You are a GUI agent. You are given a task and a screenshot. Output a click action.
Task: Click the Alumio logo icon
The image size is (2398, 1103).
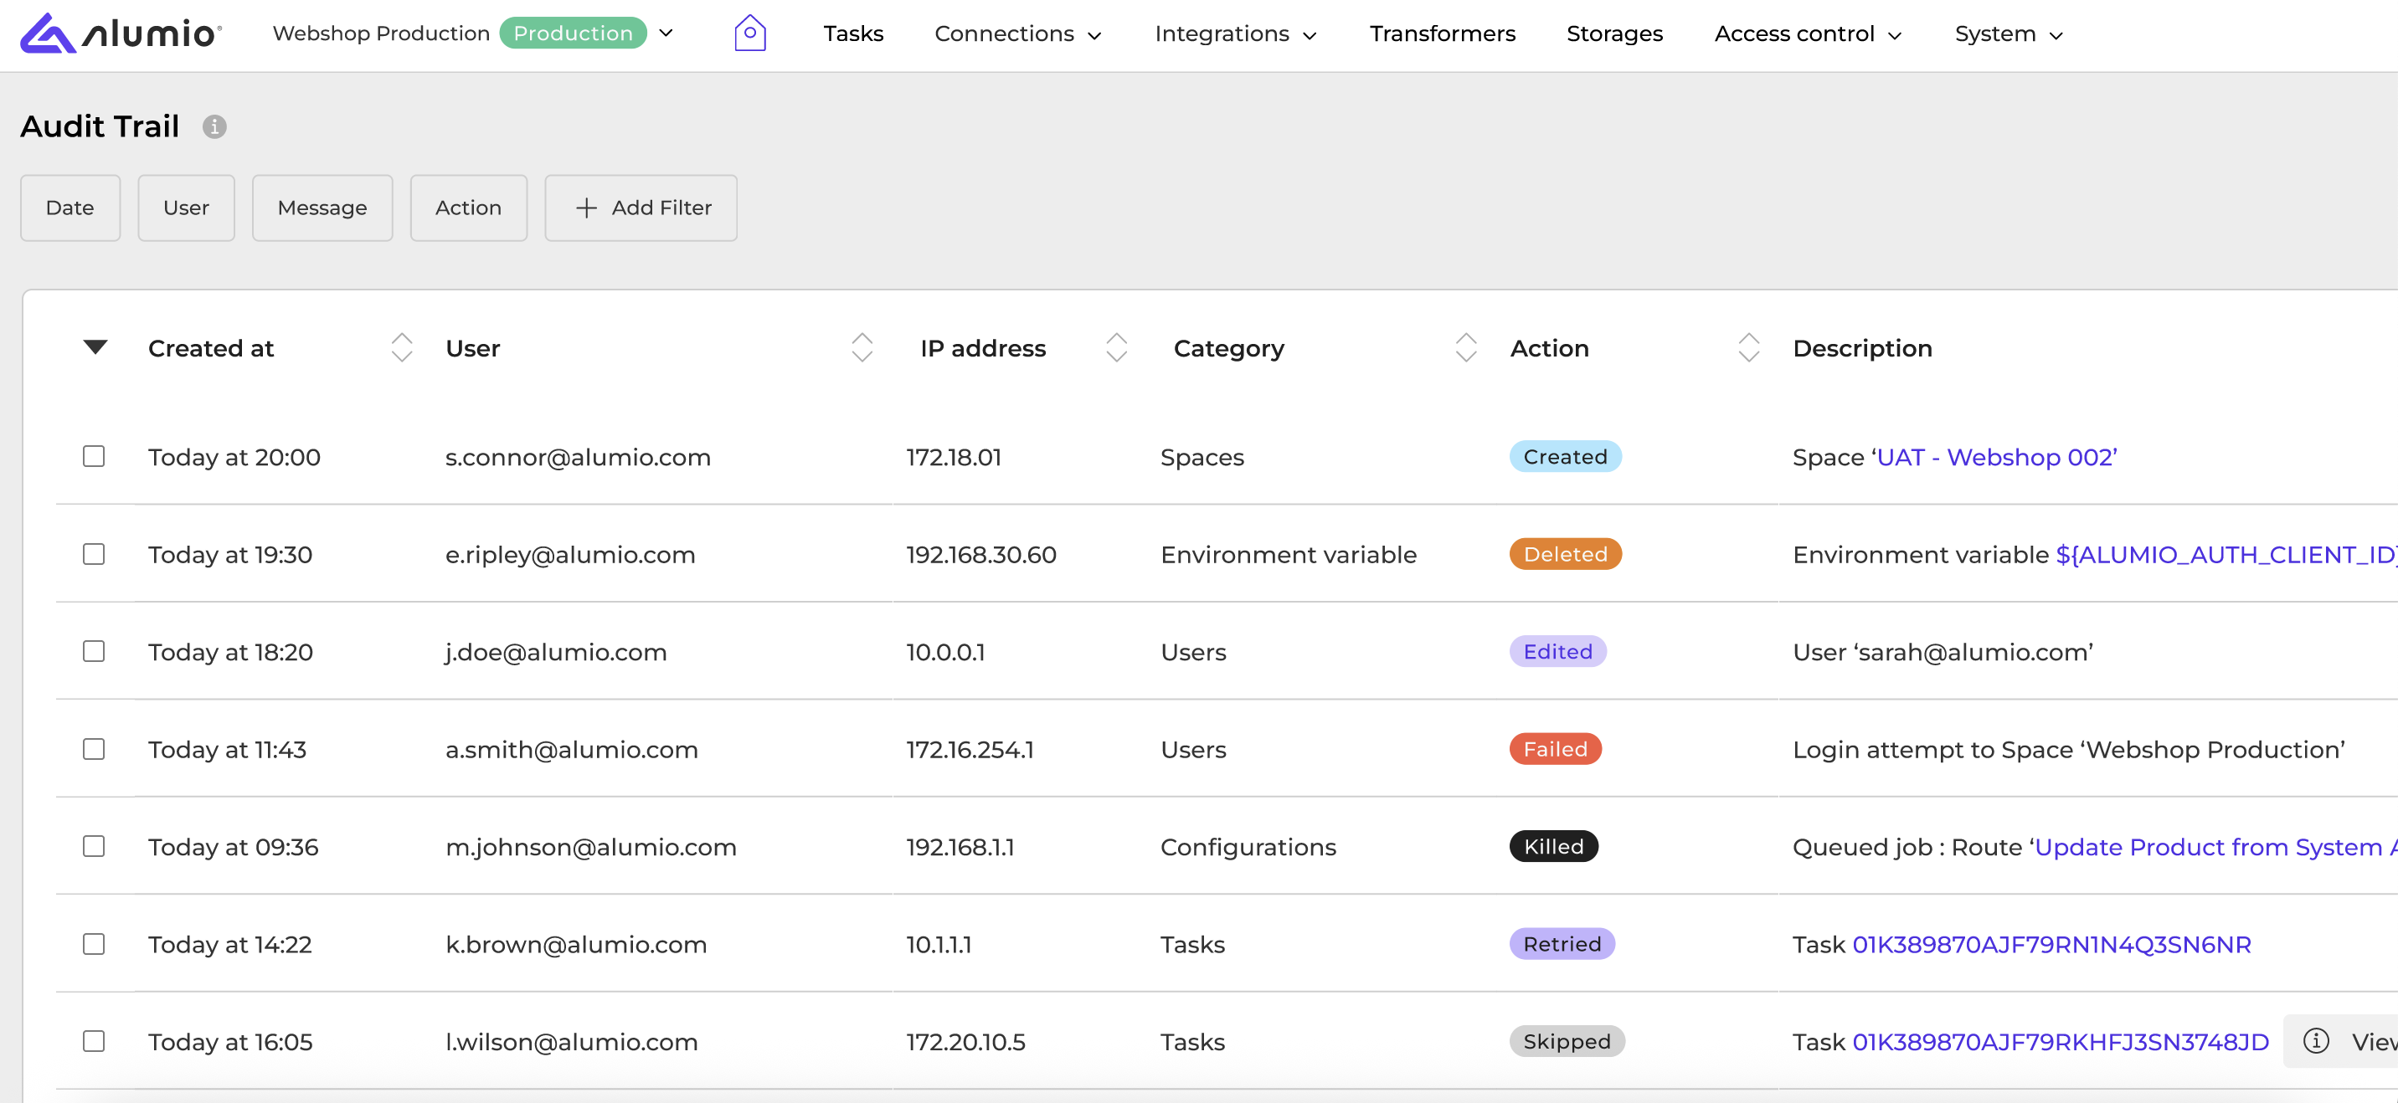pos(49,33)
